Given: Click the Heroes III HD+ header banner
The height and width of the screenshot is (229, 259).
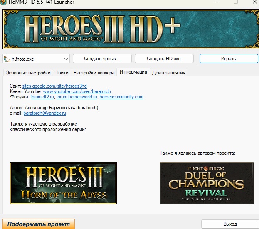Looking at the screenshot, I should coord(131,29).
